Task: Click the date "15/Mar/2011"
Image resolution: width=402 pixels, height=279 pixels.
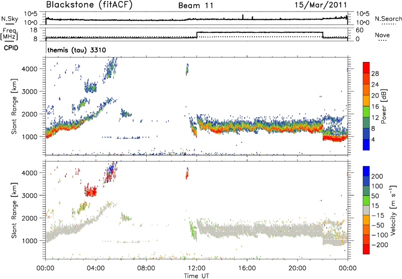Action: point(321,5)
